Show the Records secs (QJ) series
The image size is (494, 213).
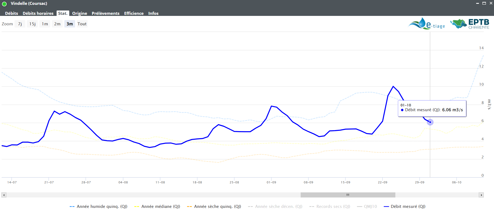pos(330,207)
